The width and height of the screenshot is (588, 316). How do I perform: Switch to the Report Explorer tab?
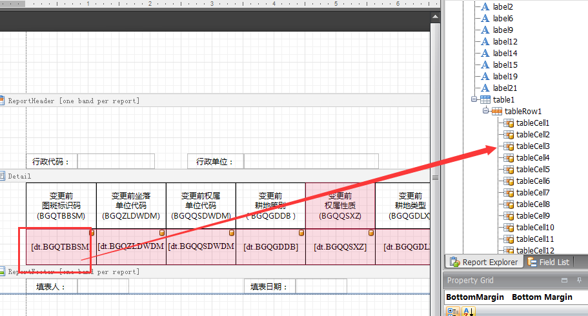pyautogui.click(x=483, y=262)
